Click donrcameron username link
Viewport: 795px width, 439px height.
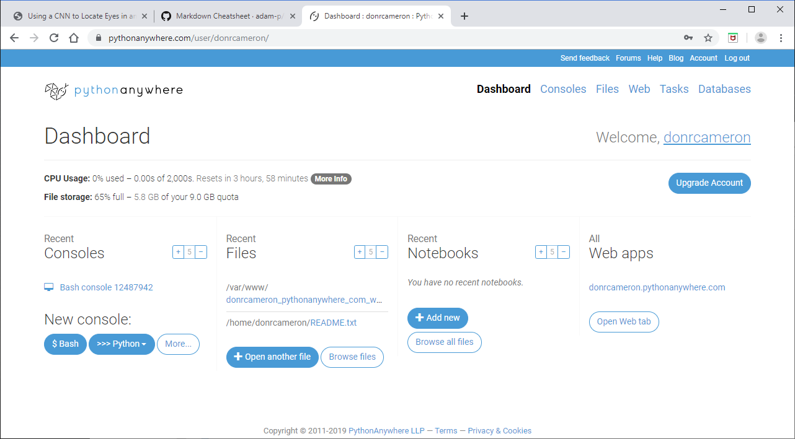click(707, 137)
